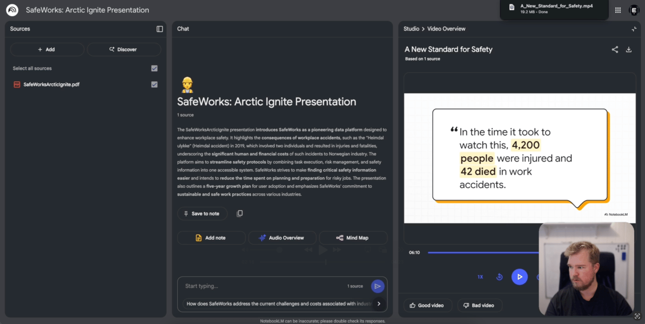Rewind the video ten seconds
The height and width of the screenshot is (324, 645).
(x=499, y=277)
